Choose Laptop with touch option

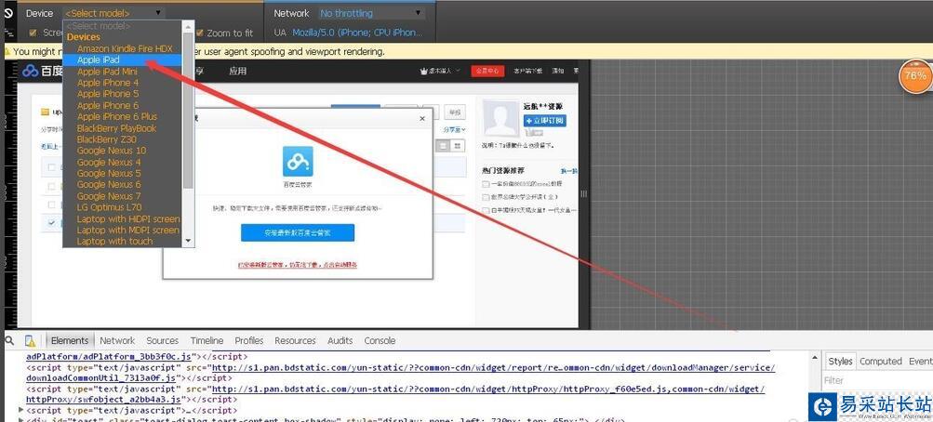point(114,242)
